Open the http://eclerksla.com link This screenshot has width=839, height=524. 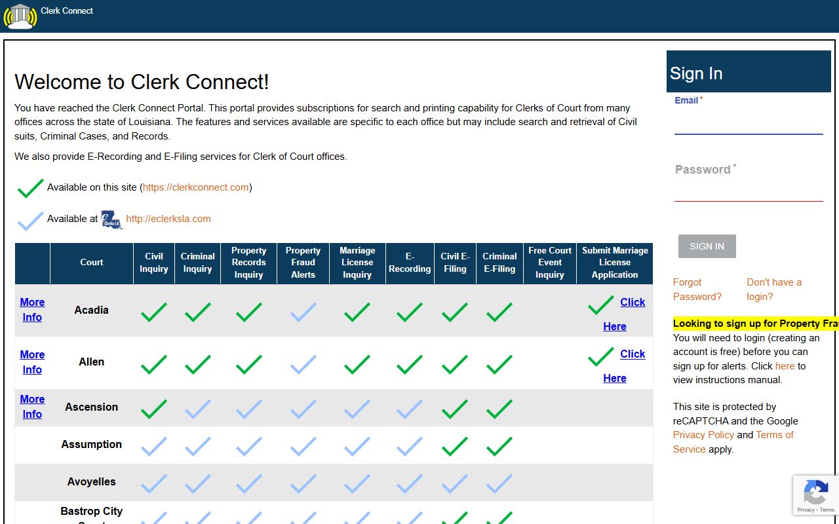click(x=168, y=219)
